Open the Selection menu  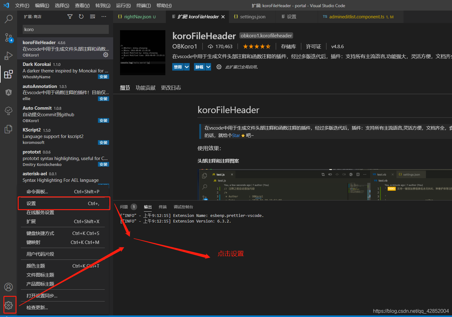(62, 5)
